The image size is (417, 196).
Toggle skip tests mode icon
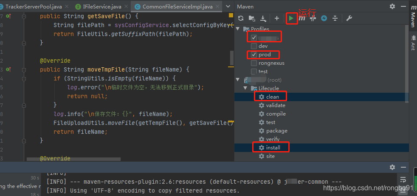click(x=313, y=18)
